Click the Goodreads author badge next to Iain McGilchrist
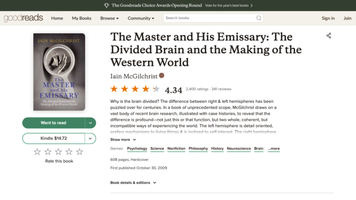Screen dimensions: 356x200 coord(161,76)
